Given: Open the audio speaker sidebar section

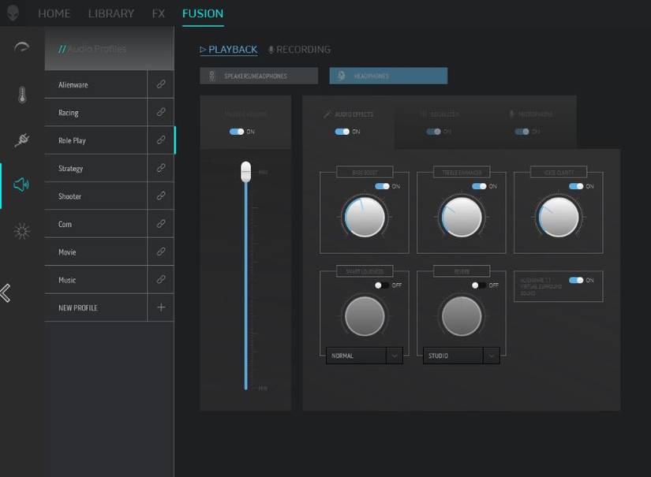Looking at the screenshot, I should coord(21,184).
